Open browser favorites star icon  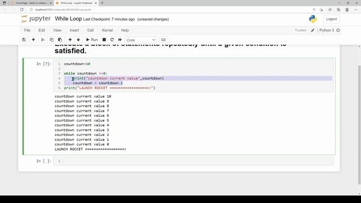pos(330,10)
